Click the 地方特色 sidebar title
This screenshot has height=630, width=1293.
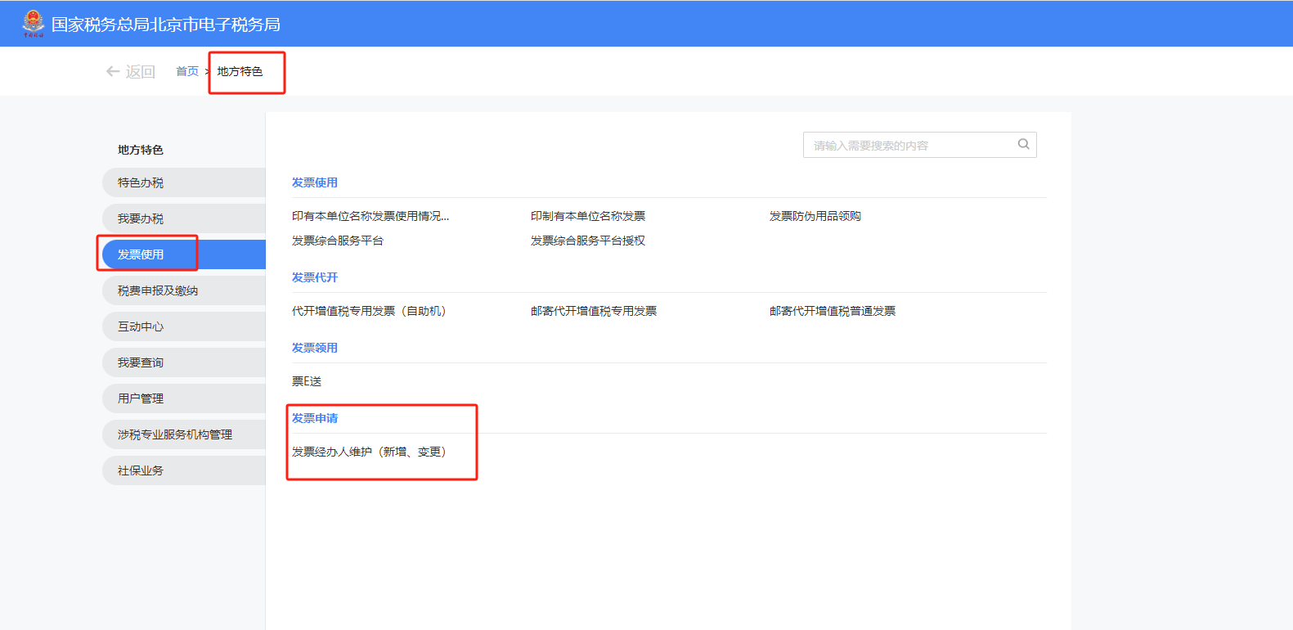(x=141, y=150)
